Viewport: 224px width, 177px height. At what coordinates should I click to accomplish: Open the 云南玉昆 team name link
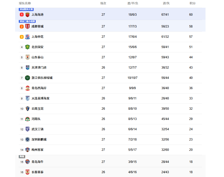[x=38, y=109]
